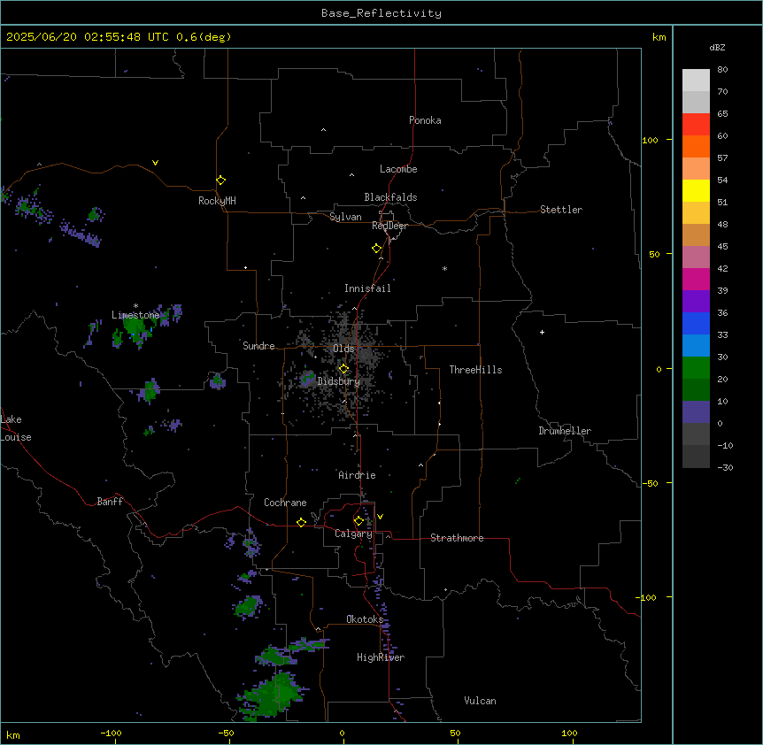Pick the magenta 39-42 dBZ legend swatch
The width and height of the screenshot is (763, 745).
click(x=696, y=279)
